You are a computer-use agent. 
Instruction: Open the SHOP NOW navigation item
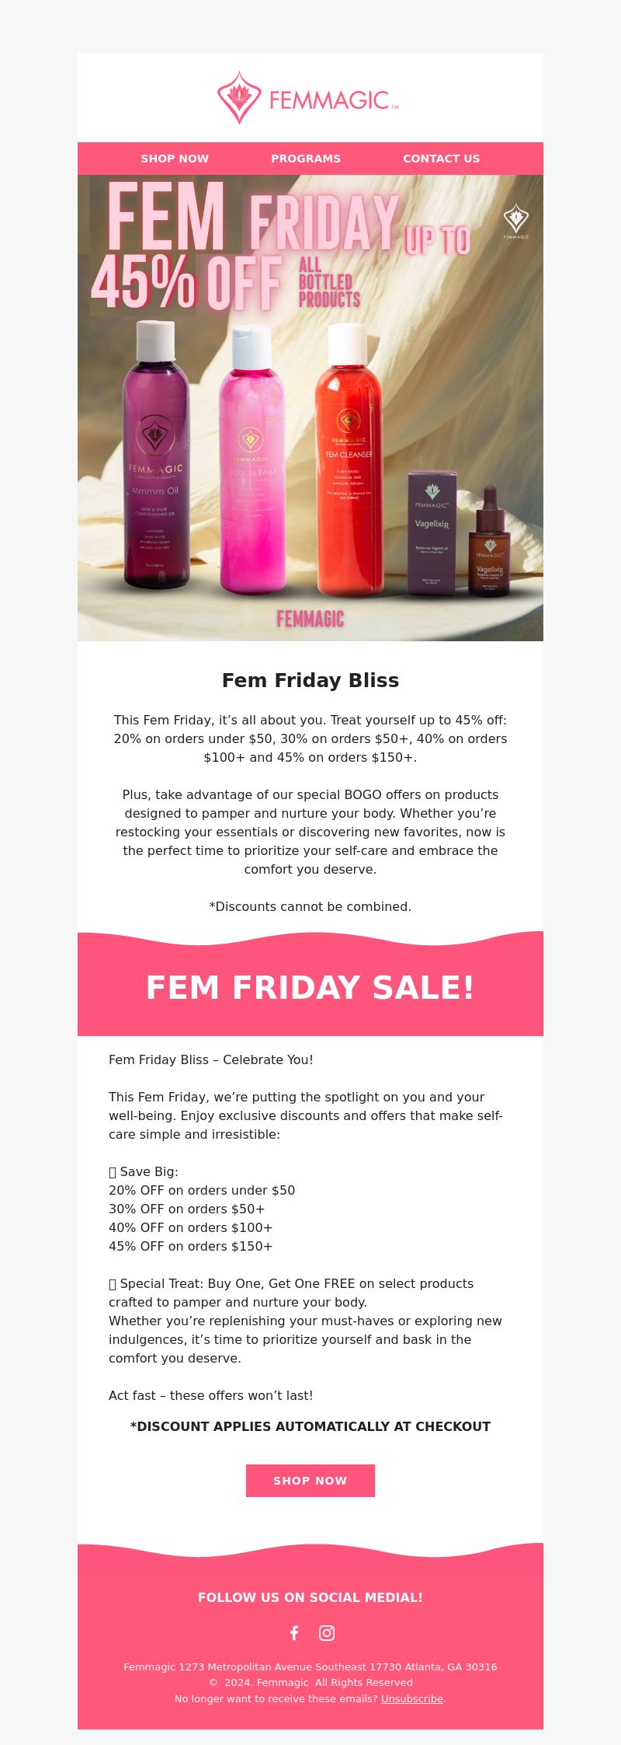pos(175,159)
